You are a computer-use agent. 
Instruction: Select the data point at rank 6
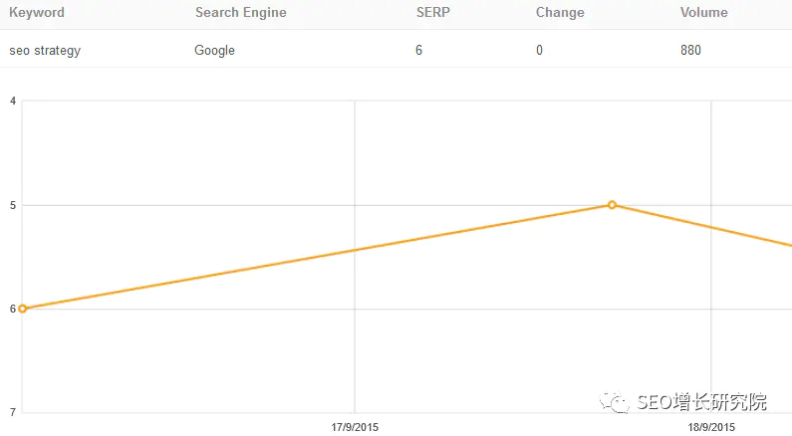tap(22, 309)
